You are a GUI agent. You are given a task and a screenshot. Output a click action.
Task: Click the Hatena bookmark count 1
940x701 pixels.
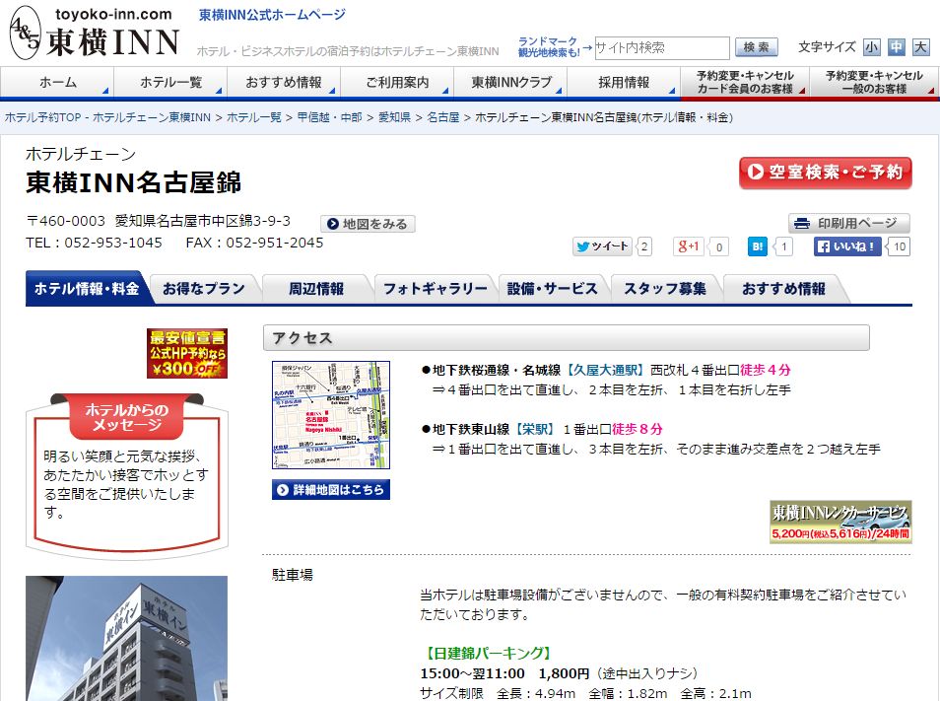(784, 246)
